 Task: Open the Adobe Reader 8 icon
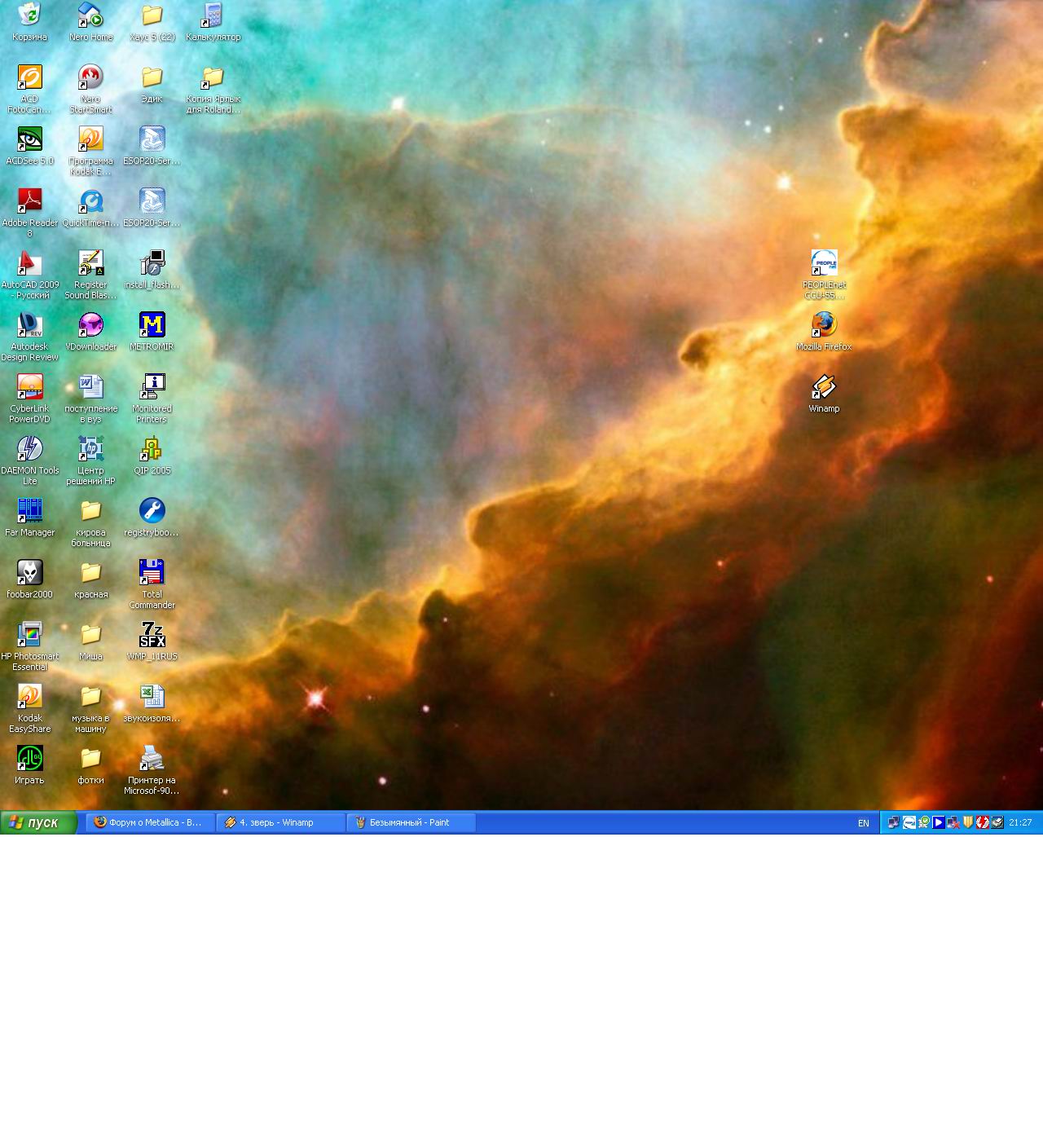(29, 201)
